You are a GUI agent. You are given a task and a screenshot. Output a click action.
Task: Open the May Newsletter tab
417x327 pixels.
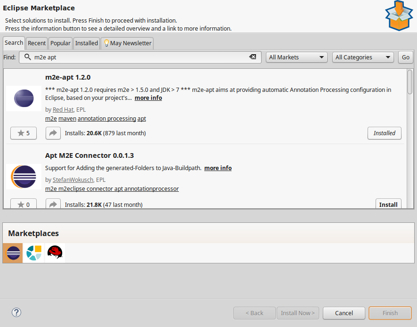(128, 43)
